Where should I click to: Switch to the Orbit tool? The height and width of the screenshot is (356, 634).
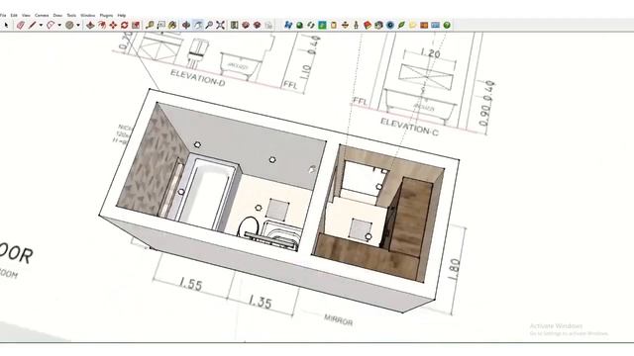coord(186,25)
